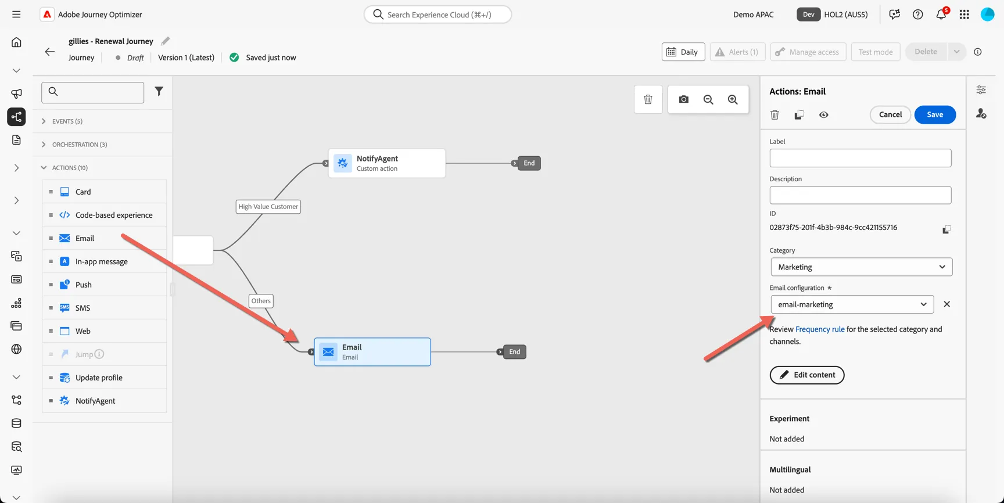
Task: Open the app switcher grid
Action: point(964,15)
